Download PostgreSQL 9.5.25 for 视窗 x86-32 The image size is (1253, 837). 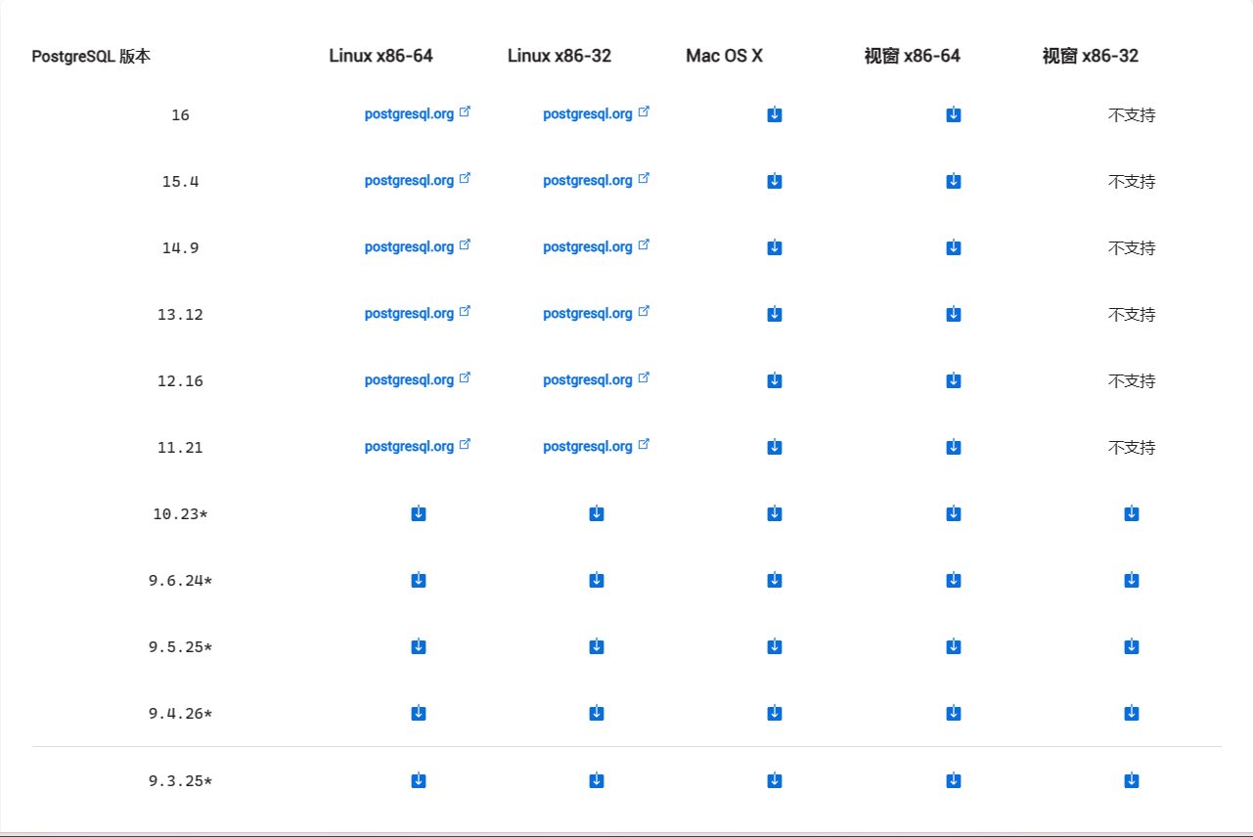[x=1132, y=646]
